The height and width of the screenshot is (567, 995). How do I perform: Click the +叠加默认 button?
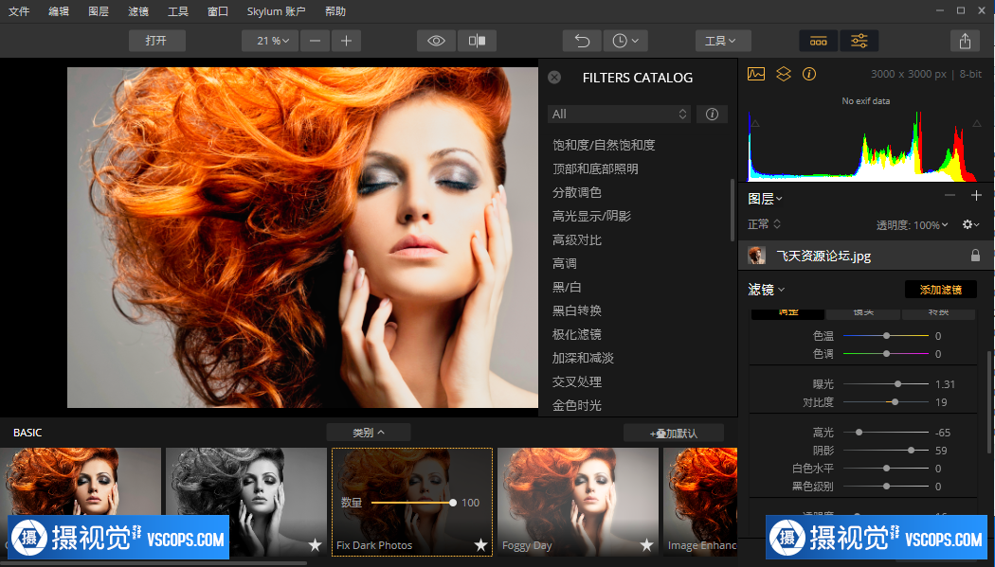[x=673, y=434]
